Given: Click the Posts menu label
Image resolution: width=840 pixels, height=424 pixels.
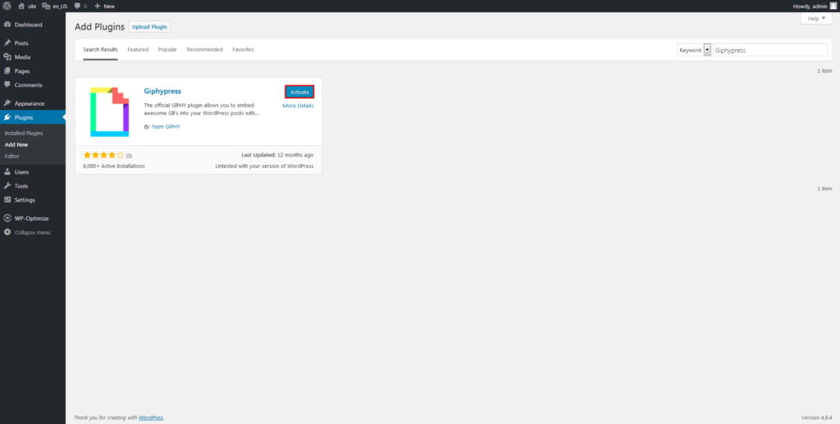Looking at the screenshot, I should (x=21, y=43).
